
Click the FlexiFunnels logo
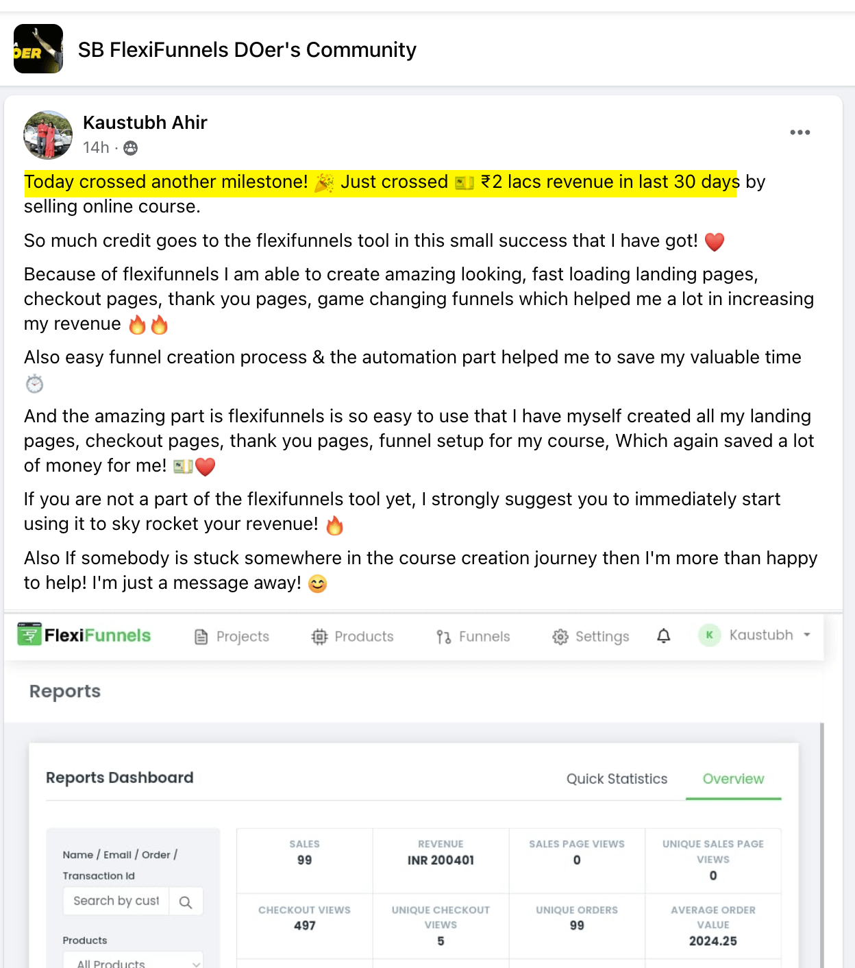[x=84, y=636]
